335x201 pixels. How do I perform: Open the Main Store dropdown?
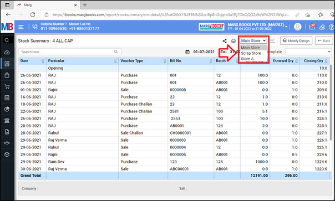point(253,40)
